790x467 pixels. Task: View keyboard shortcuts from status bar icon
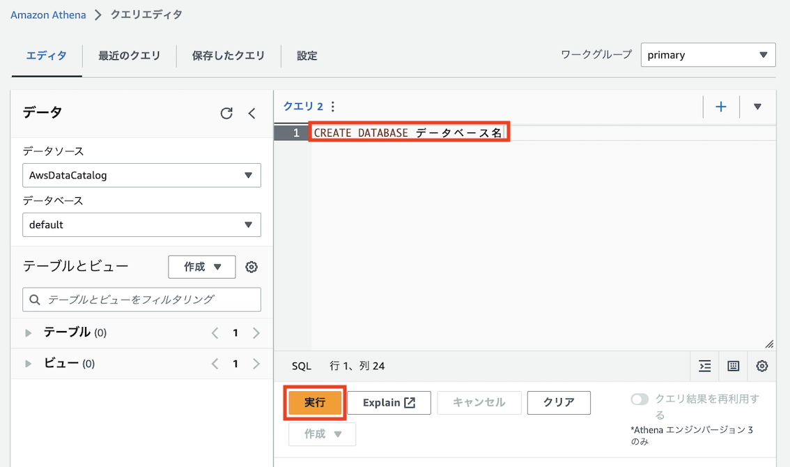[x=733, y=366]
